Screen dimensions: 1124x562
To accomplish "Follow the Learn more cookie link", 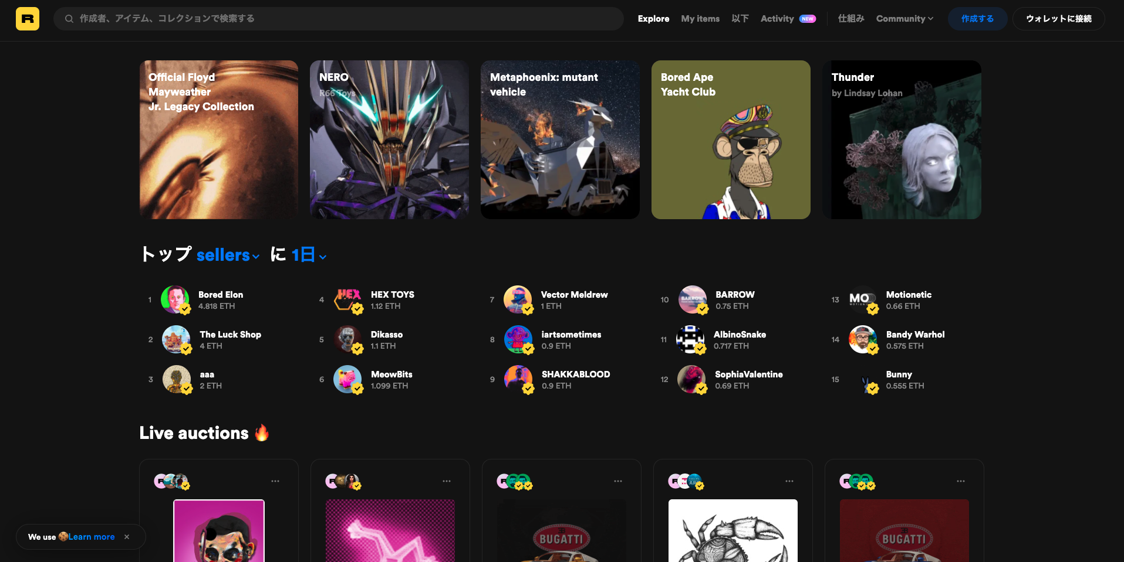I will click(x=92, y=537).
